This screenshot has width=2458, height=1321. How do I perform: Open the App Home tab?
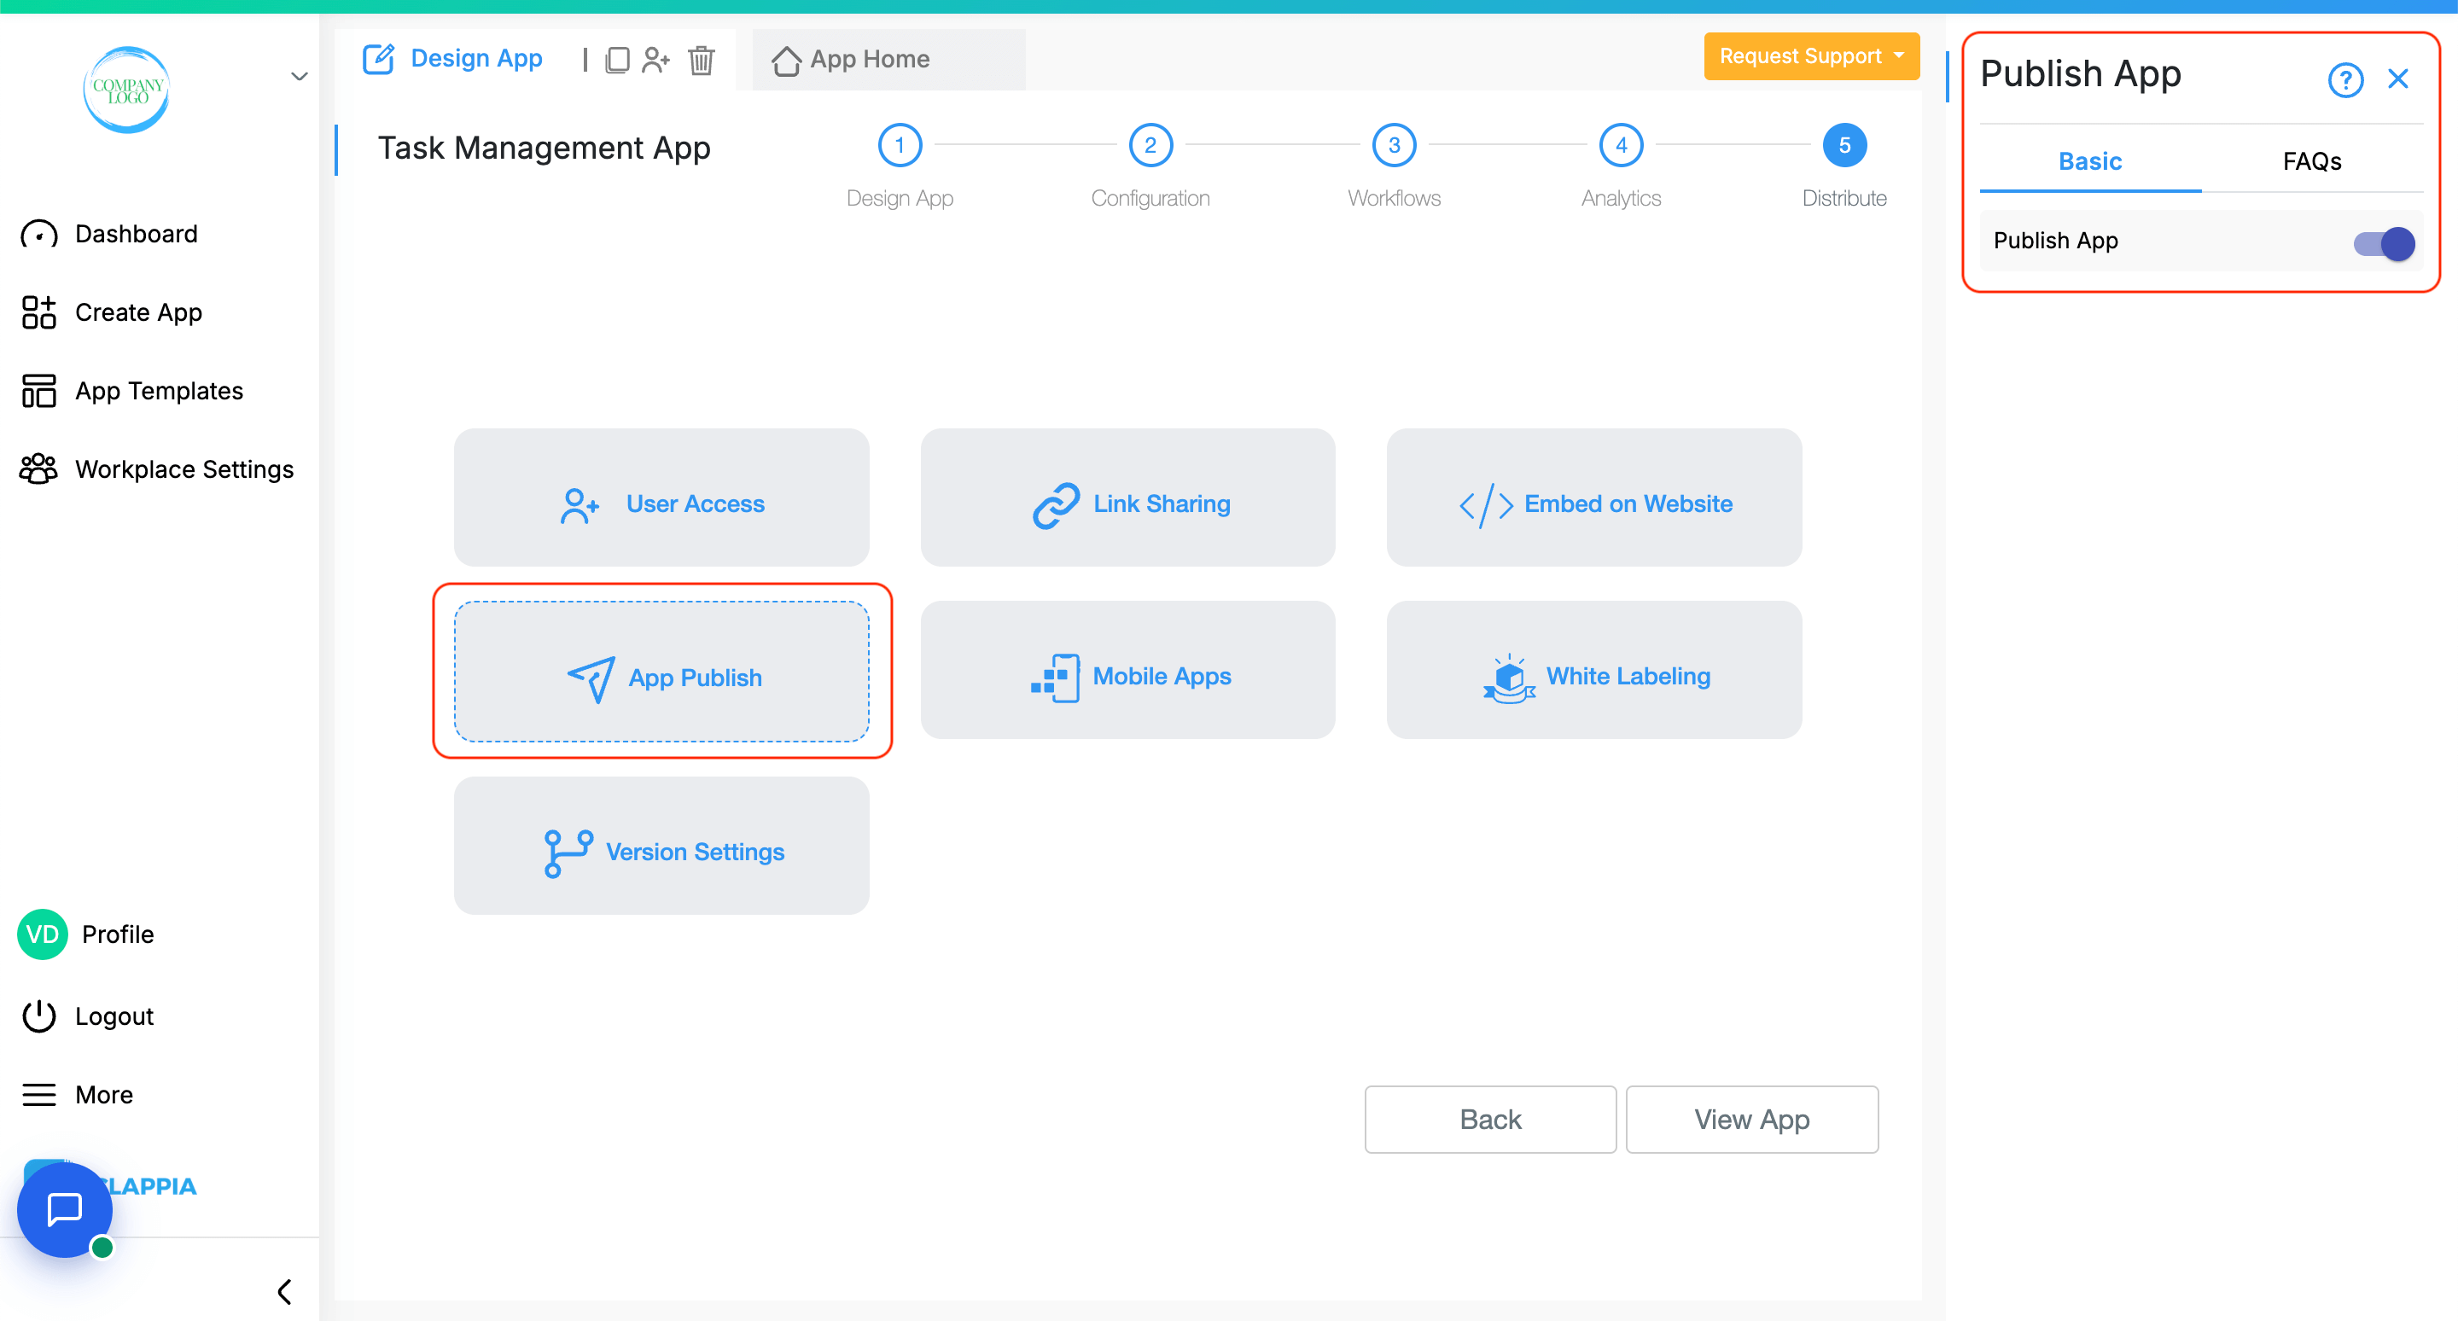[x=888, y=59]
